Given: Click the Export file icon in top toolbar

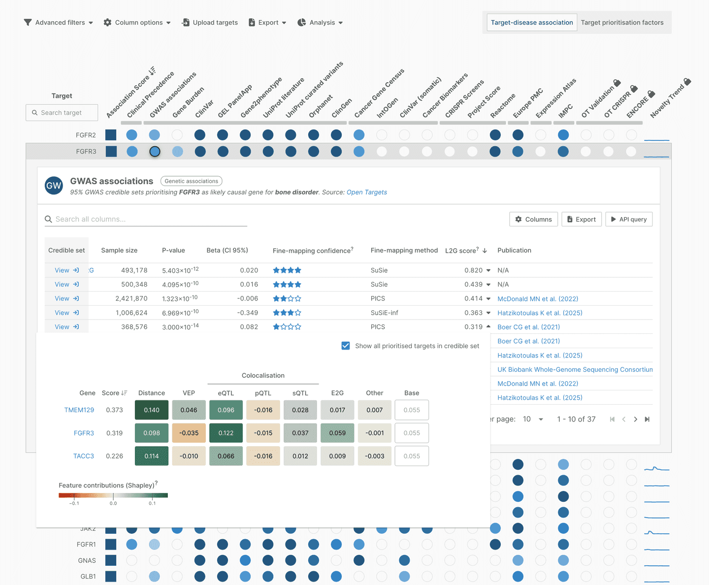Looking at the screenshot, I should point(252,23).
